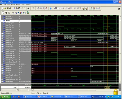Click the Open folder toolbar icon
122x99 pixels.
[x=5, y=8]
